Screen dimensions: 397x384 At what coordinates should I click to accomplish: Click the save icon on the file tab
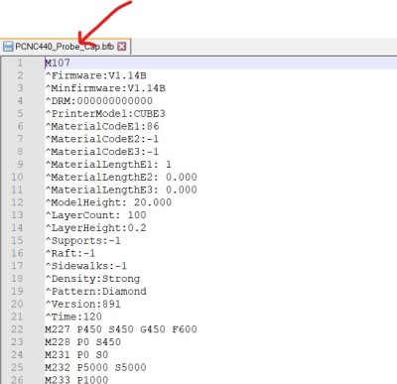(x=8, y=47)
